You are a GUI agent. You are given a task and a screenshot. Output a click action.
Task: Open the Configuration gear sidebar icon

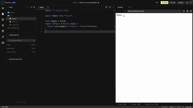[3, 25]
